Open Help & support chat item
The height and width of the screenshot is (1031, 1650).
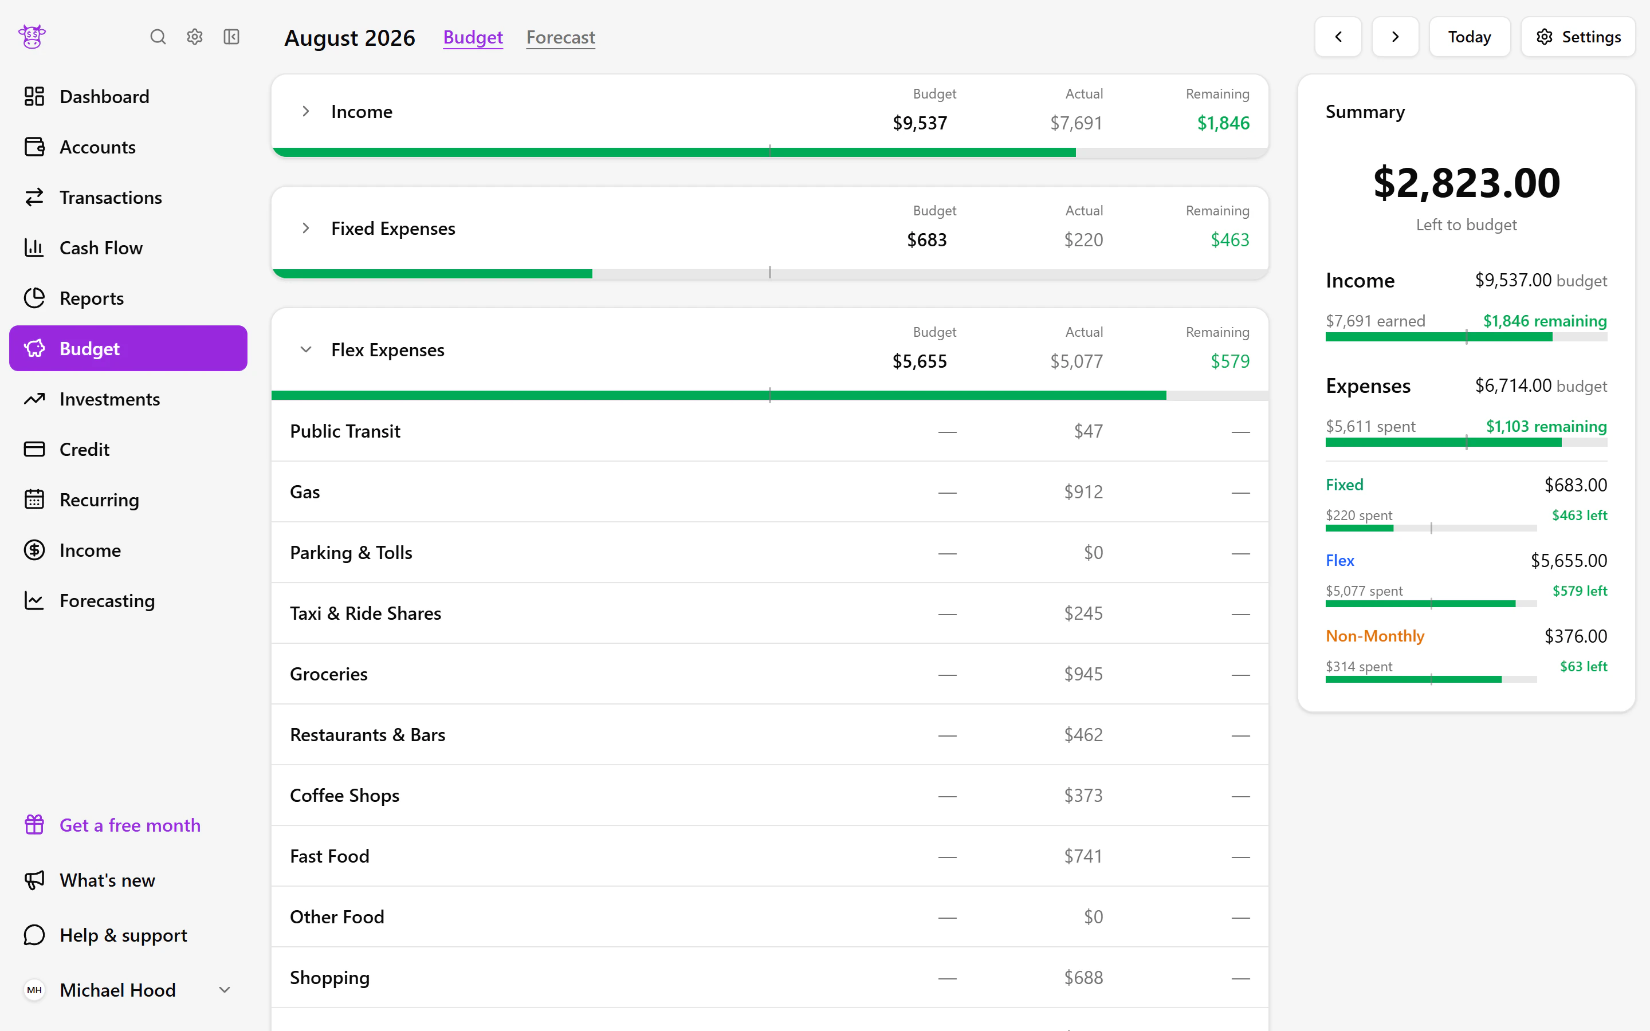click(x=128, y=935)
